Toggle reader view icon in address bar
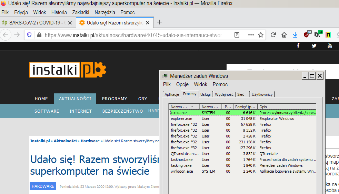Screen dimensions: 339x194 tap(237, 35)
